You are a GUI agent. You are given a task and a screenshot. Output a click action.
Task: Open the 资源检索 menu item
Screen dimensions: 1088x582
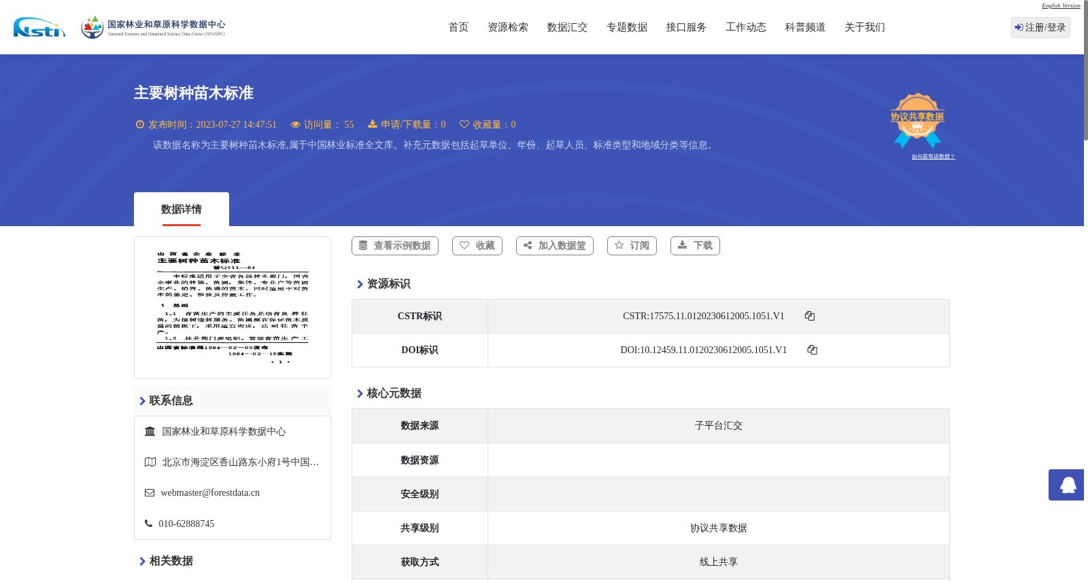(508, 27)
